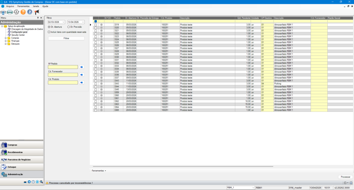
Task: Click the megaphone announcements icon
Action: (37, 12)
